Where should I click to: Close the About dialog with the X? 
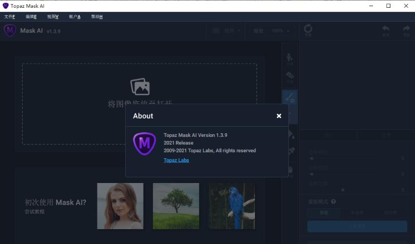279,116
